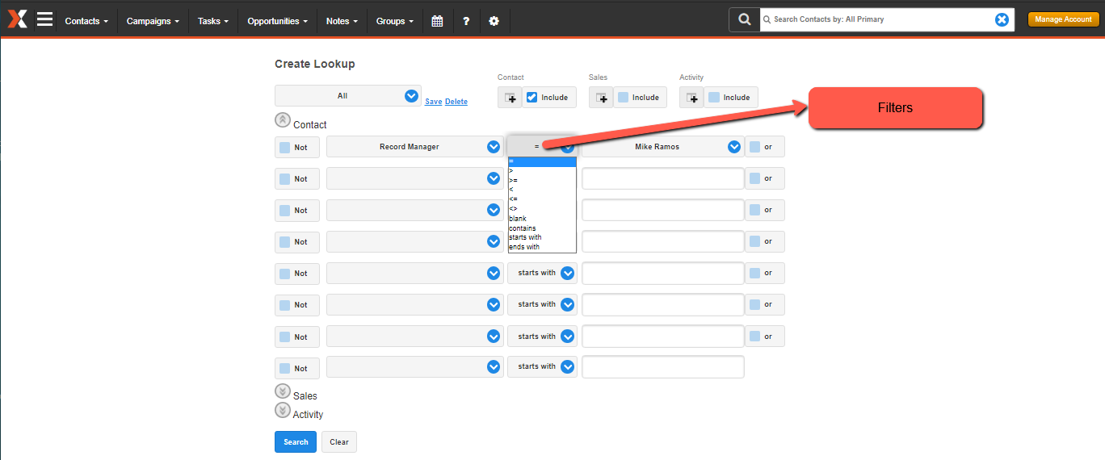Clear the contact search with X icon
This screenshot has width=1105, height=460.
coord(1002,19)
